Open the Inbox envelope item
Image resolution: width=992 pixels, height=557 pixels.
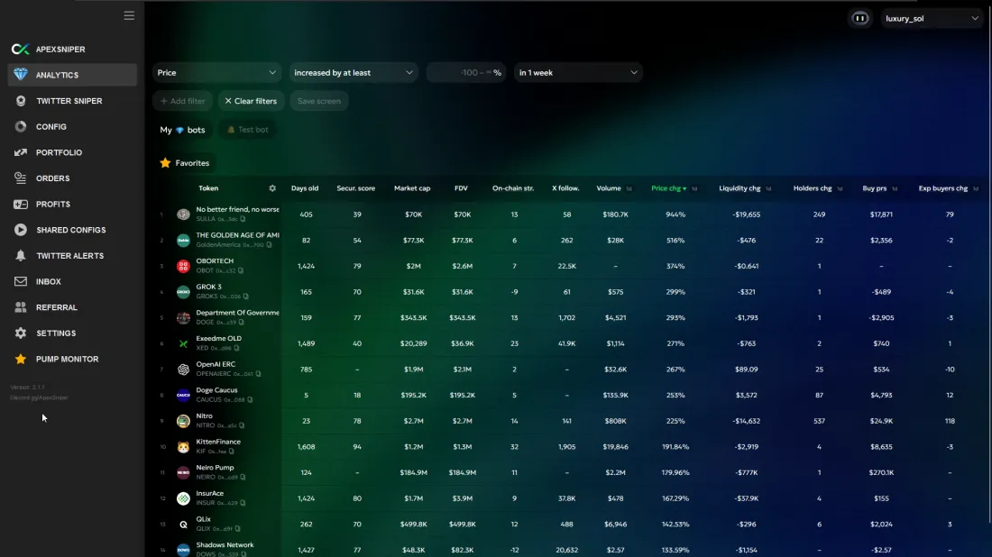click(x=49, y=281)
